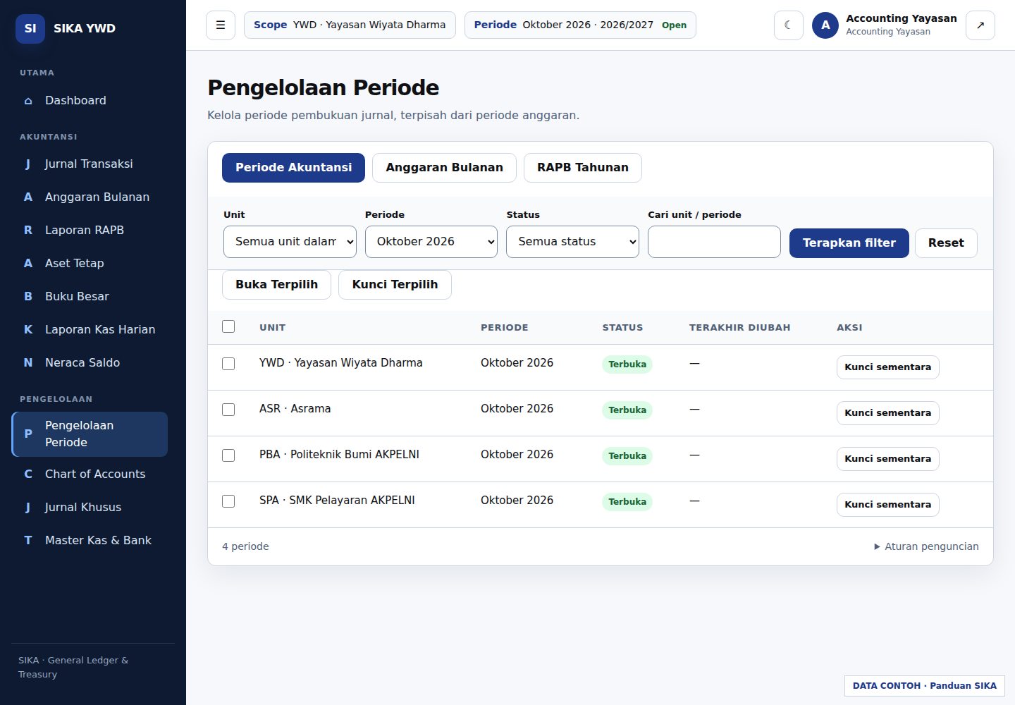Expand the Aturan penguncian disclosure
The height and width of the screenshot is (705, 1015).
[926, 546]
